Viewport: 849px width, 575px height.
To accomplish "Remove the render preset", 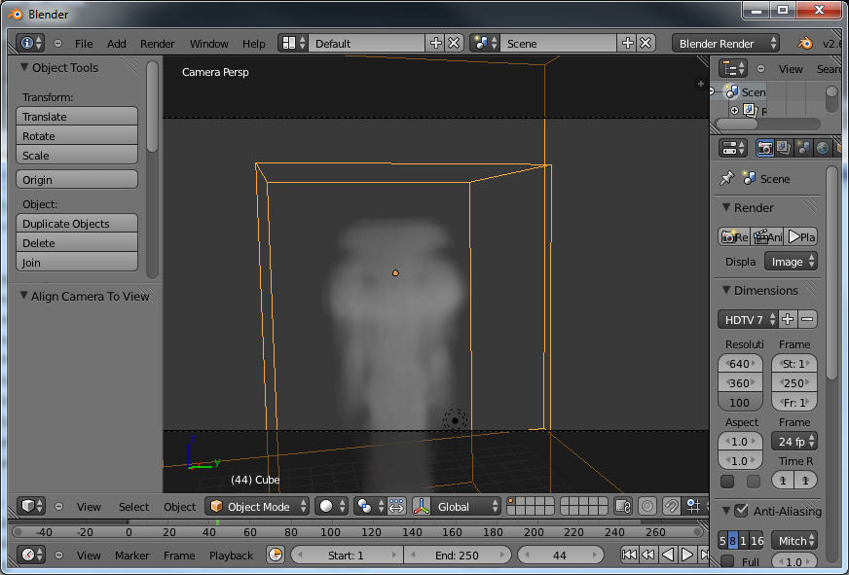I will pos(807,320).
